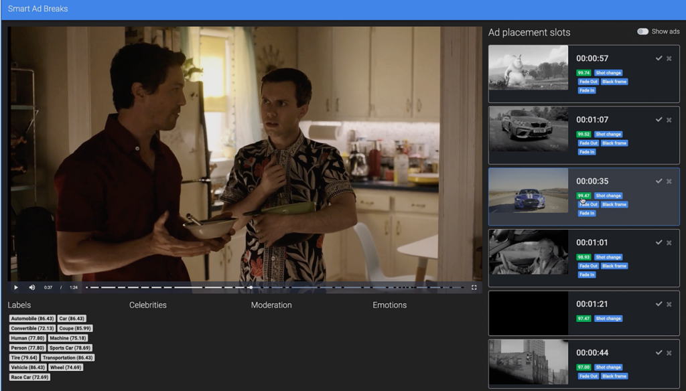Open the Moderation tab
686x391 pixels.
tap(271, 305)
